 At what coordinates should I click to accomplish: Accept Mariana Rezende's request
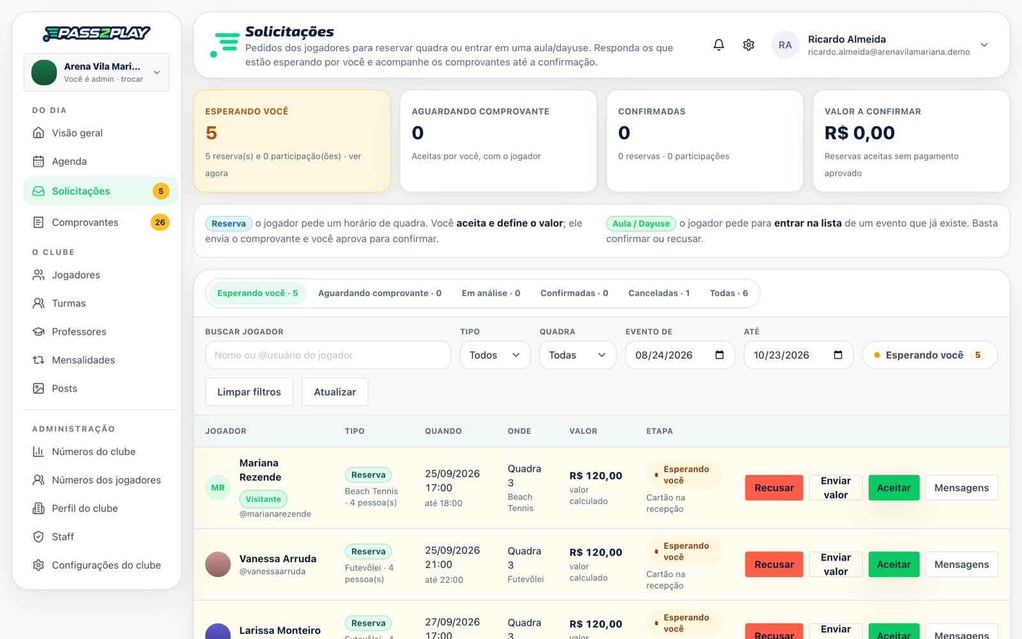(x=894, y=488)
